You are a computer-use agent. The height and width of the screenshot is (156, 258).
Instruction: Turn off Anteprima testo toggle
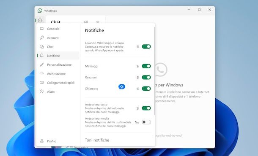coord(146,108)
